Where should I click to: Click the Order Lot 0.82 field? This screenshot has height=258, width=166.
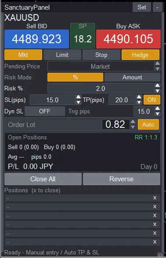tap(115, 124)
